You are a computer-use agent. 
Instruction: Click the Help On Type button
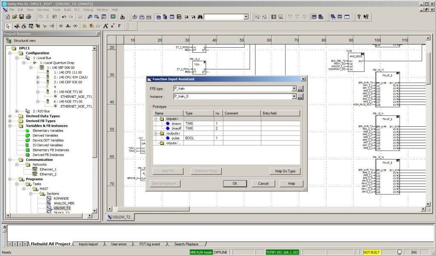pyautogui.click(x=286, y=171)
